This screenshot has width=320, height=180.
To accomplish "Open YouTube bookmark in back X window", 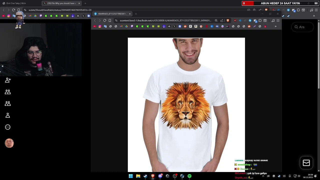I will (3, 16).
